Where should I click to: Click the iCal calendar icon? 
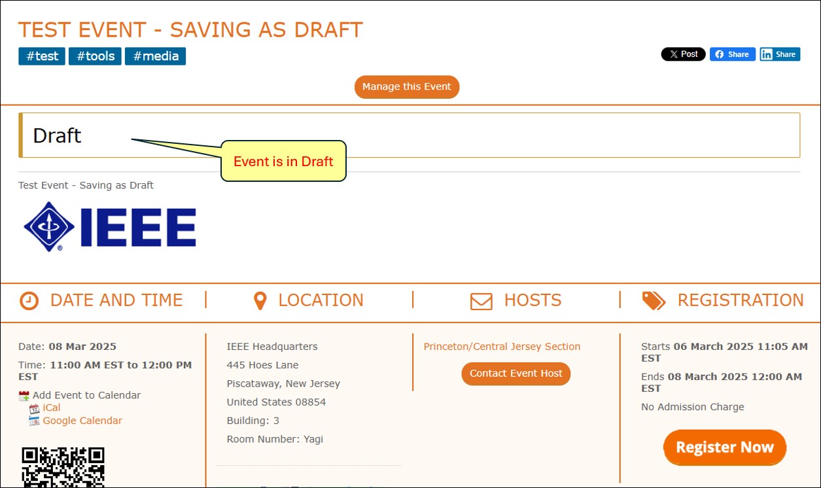35,408
